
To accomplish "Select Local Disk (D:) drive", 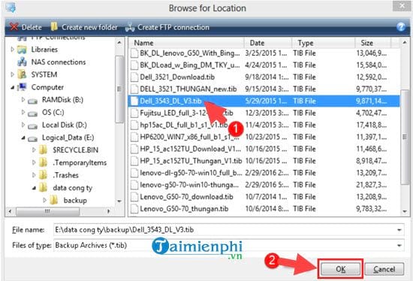I will click(65, 125).
